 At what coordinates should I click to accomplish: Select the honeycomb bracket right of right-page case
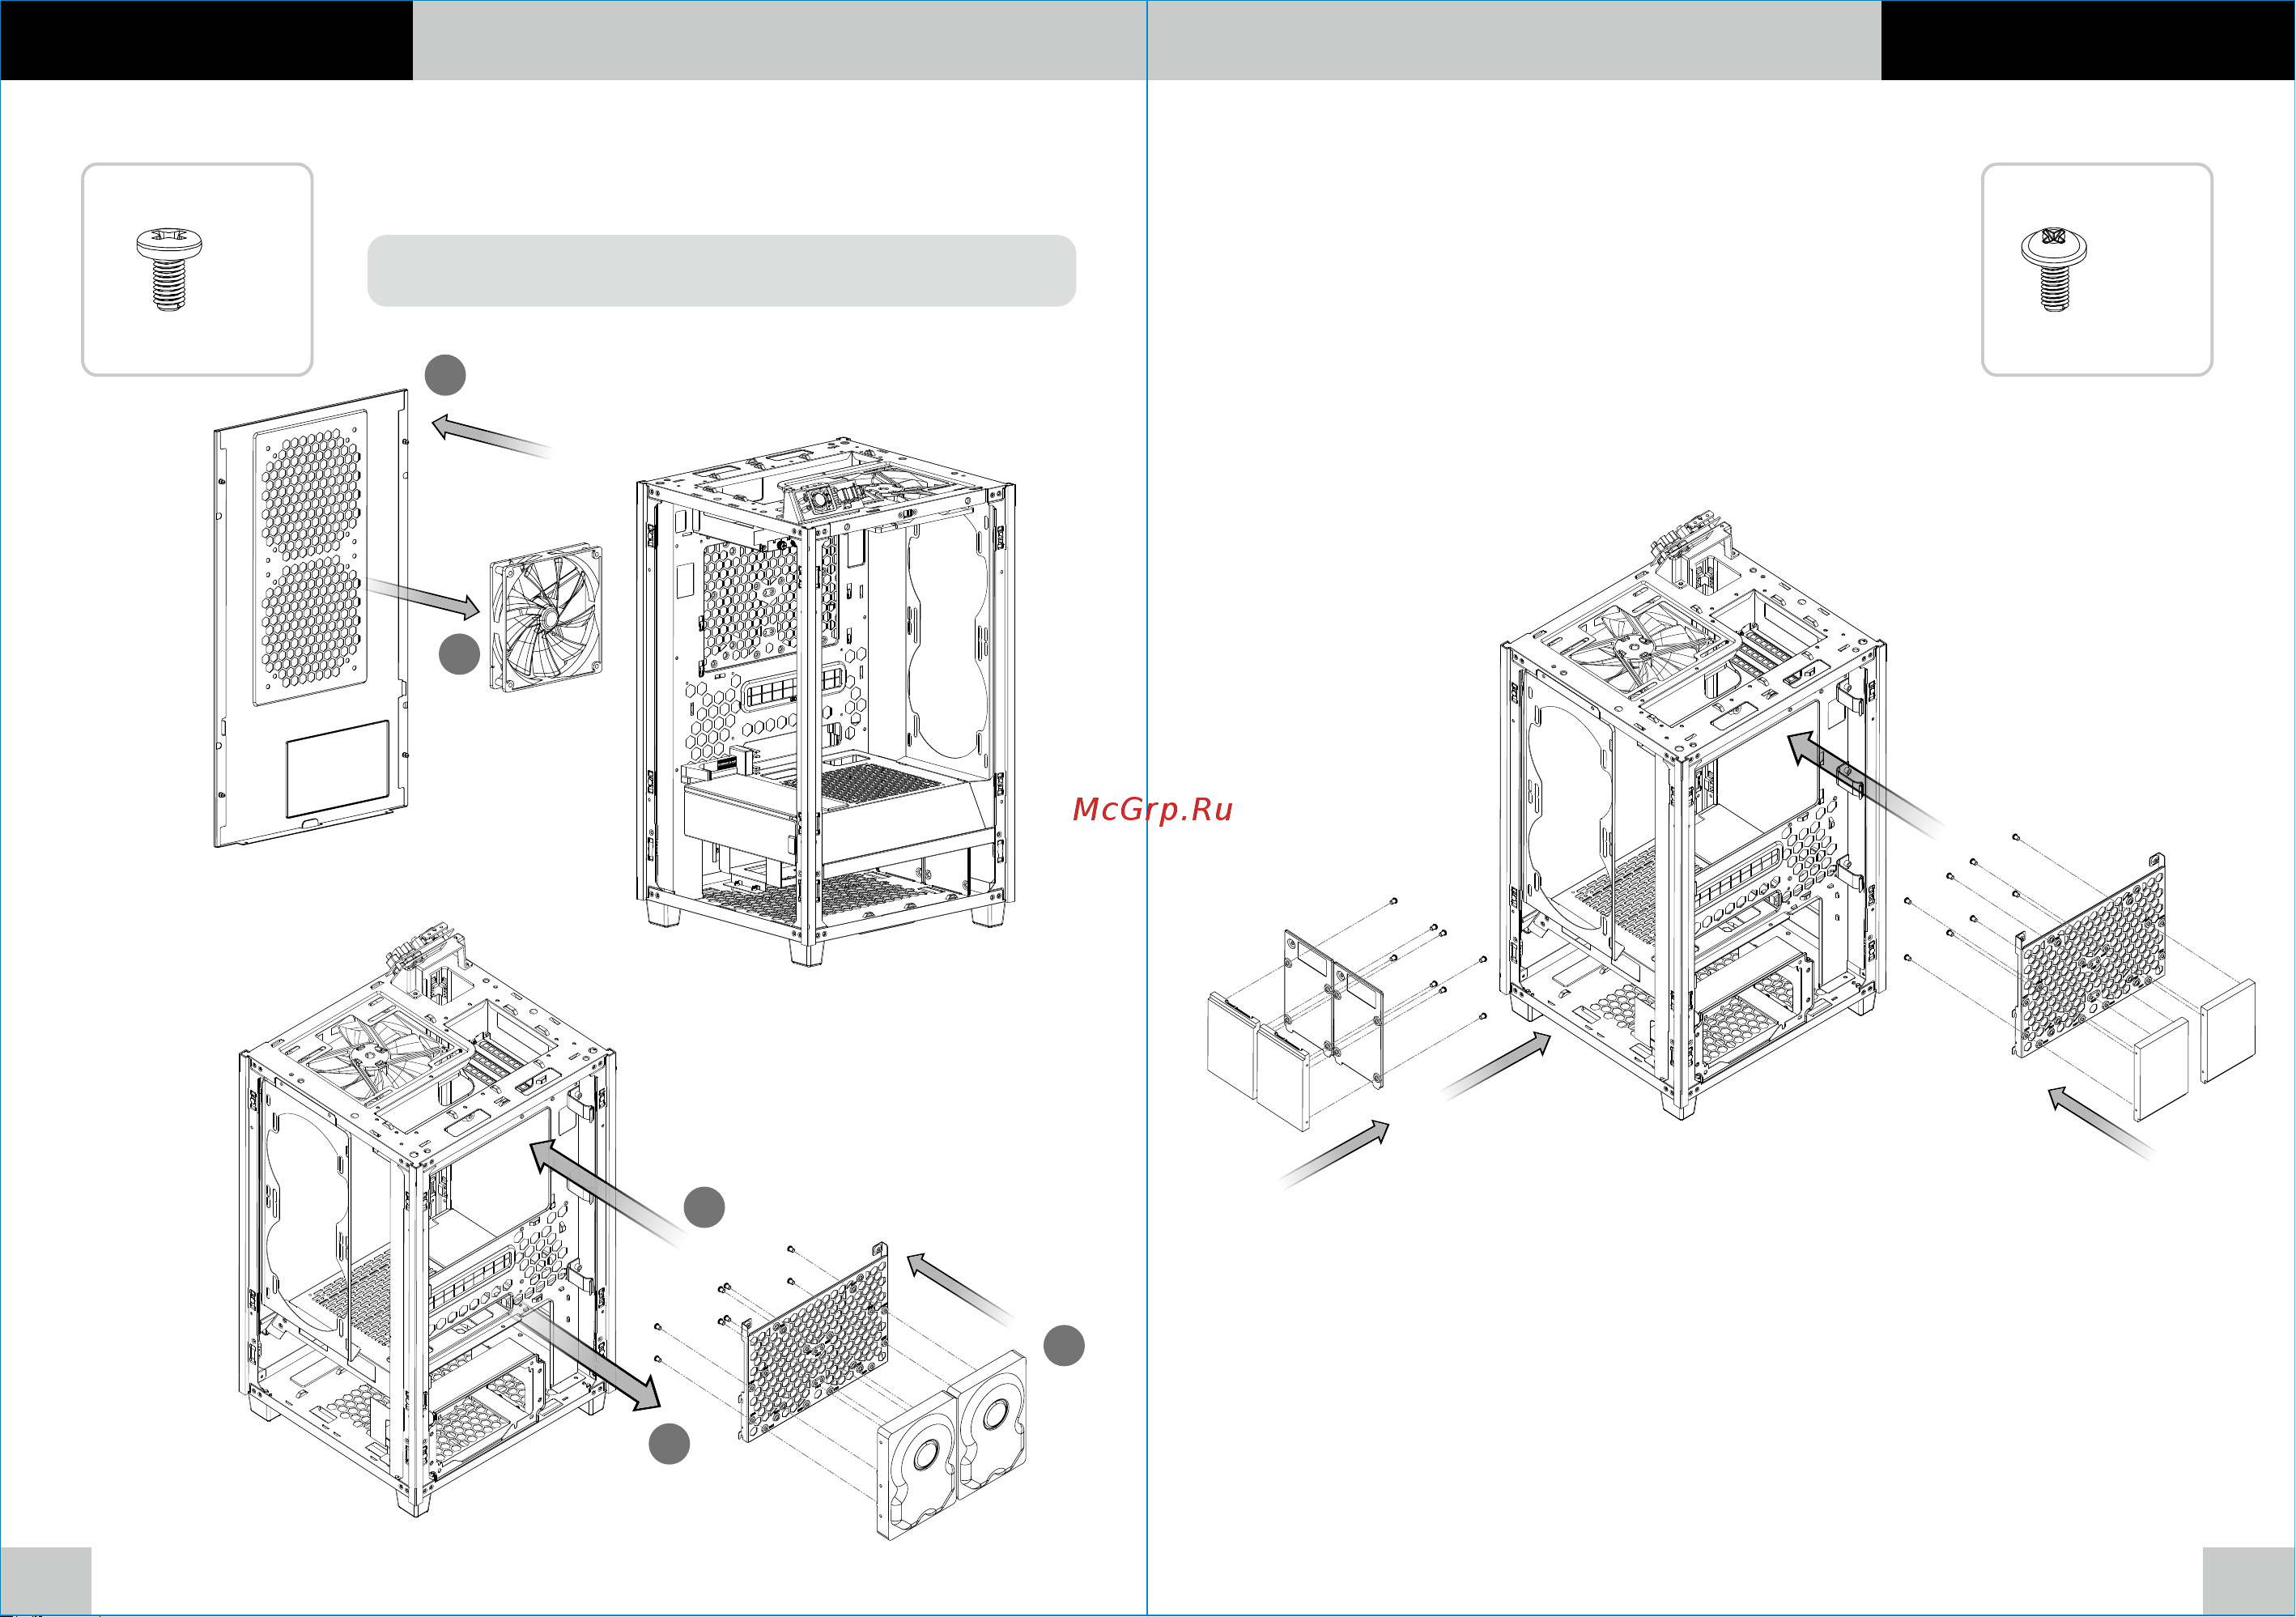[2089, 955]
